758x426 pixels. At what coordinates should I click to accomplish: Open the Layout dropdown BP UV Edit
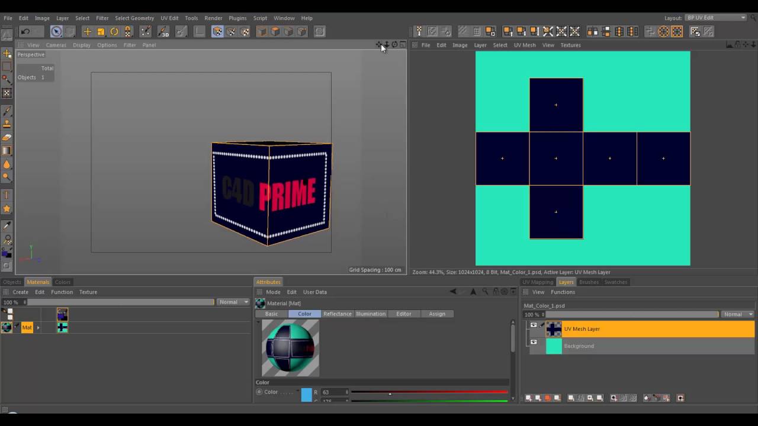click(x=715, y=18)
